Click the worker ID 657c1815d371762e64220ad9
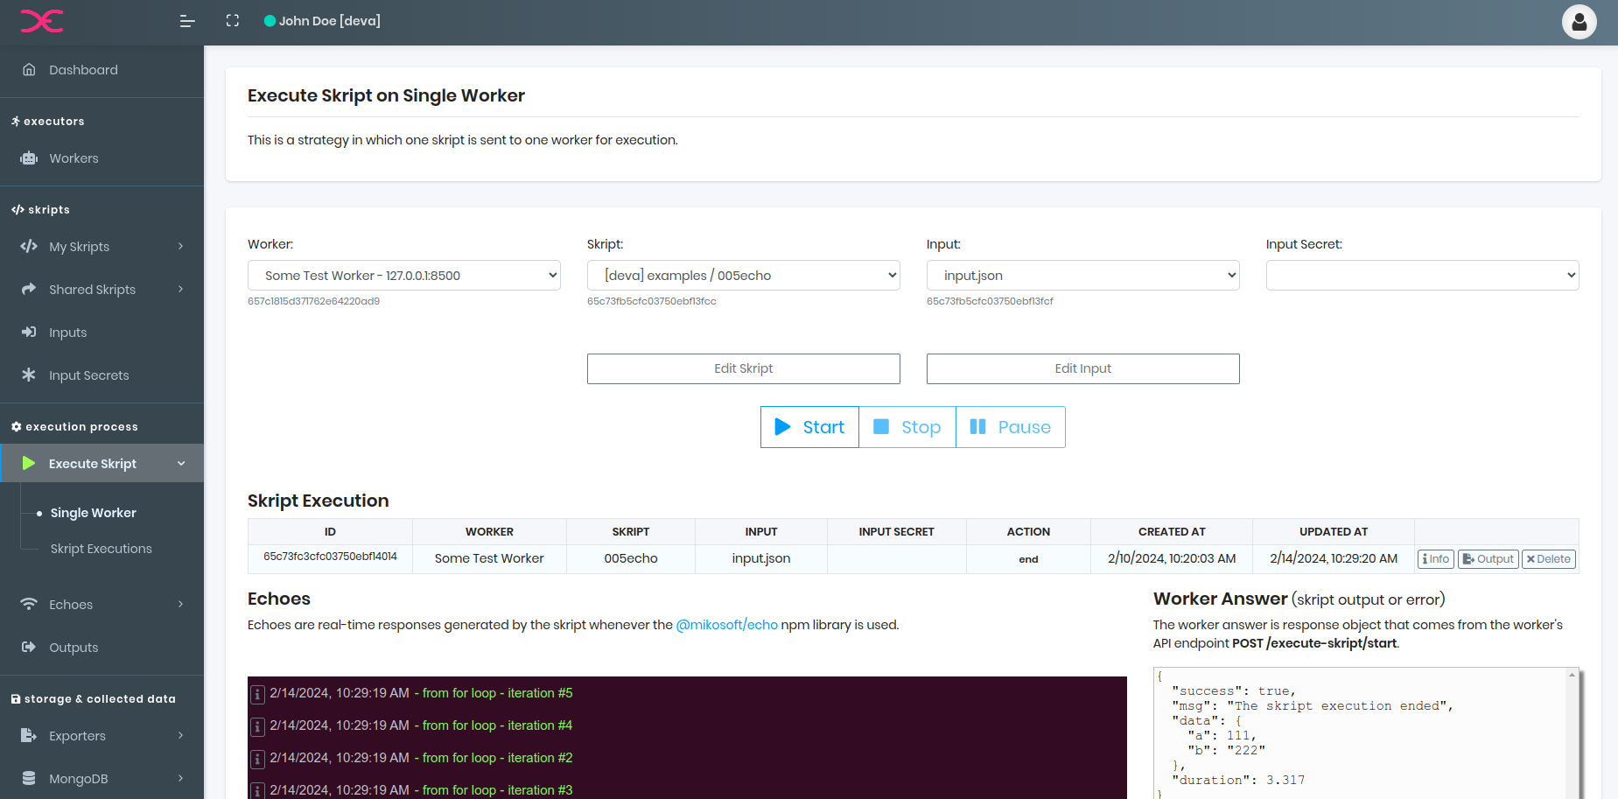Viewport: 1618px width, 799px height. [313, 301]
